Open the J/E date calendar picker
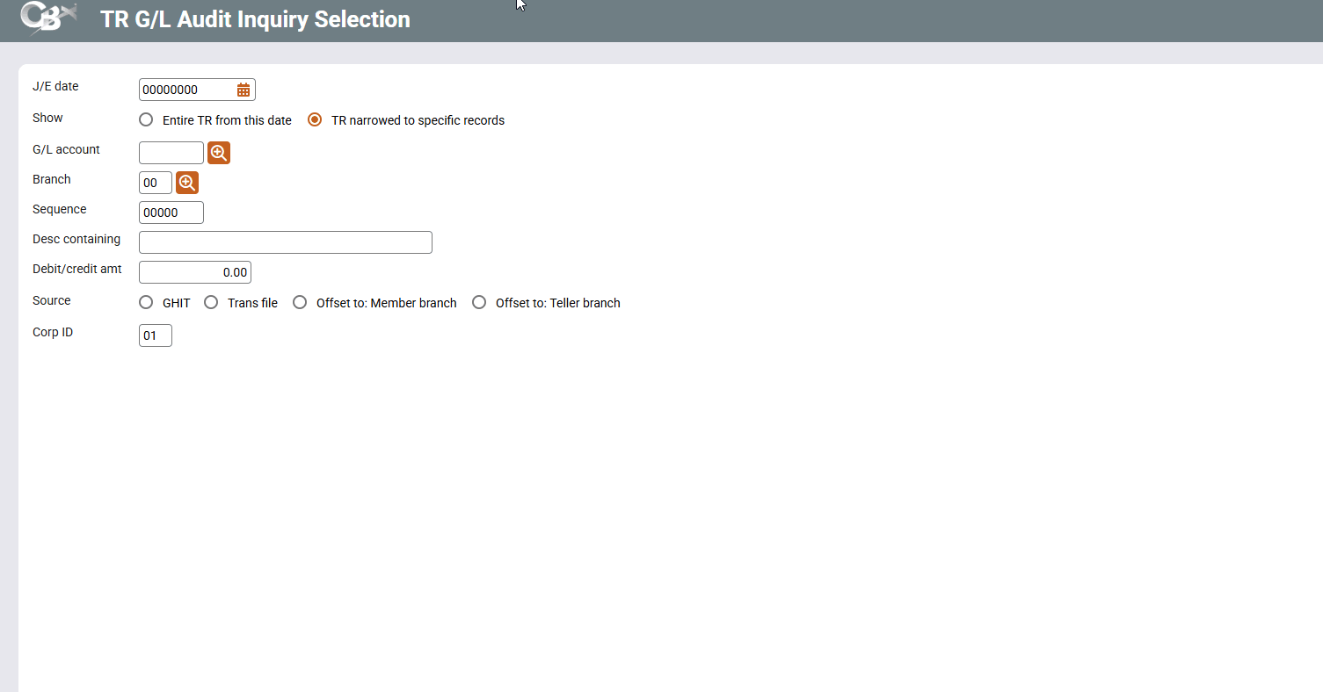1323x692 pixels. 244,90
